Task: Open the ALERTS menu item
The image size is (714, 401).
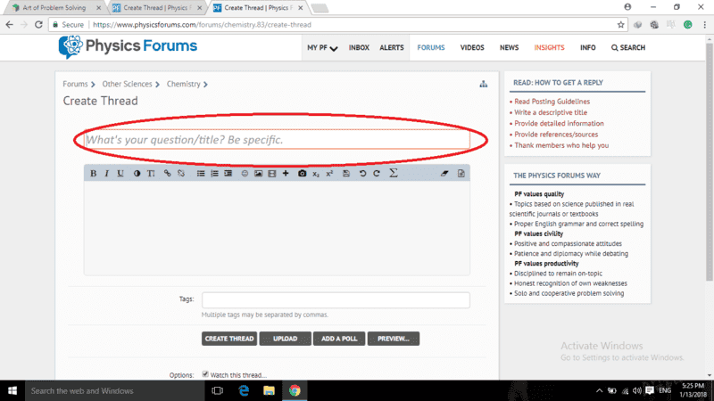Action: (392, 48)
